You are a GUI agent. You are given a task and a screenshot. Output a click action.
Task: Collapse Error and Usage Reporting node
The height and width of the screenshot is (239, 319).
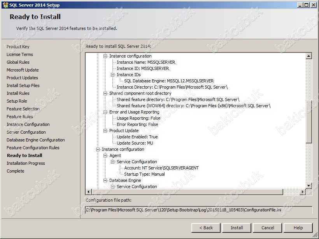tap(105, 112)
